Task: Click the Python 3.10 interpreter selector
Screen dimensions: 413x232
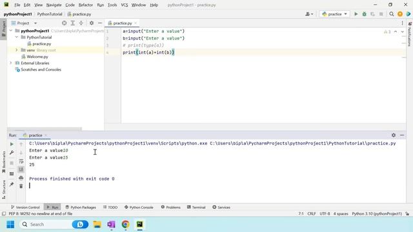Action: click(377, 213)
